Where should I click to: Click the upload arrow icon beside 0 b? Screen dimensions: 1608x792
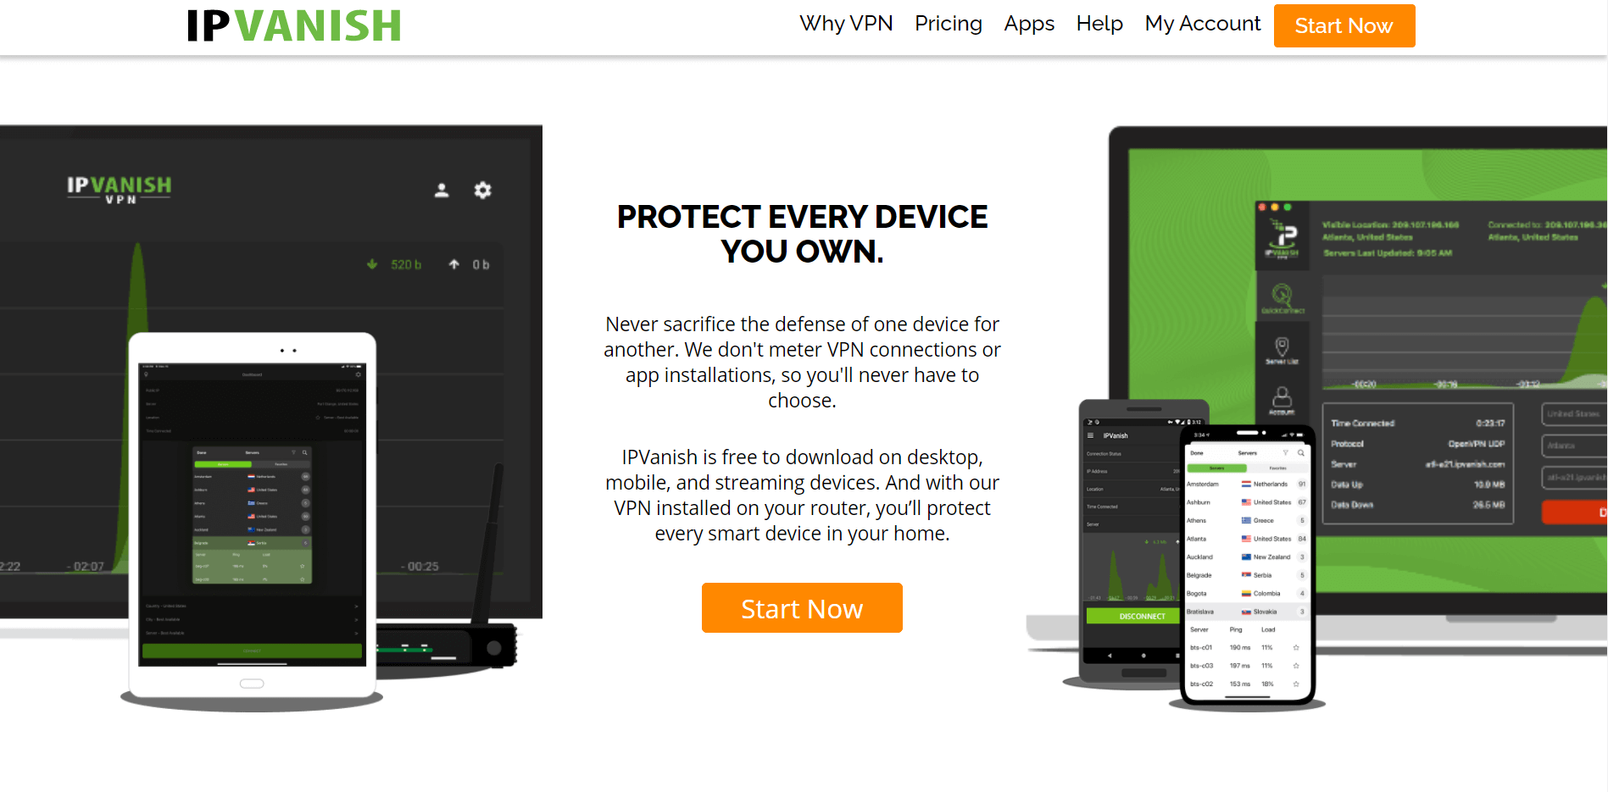pos(454,264)
